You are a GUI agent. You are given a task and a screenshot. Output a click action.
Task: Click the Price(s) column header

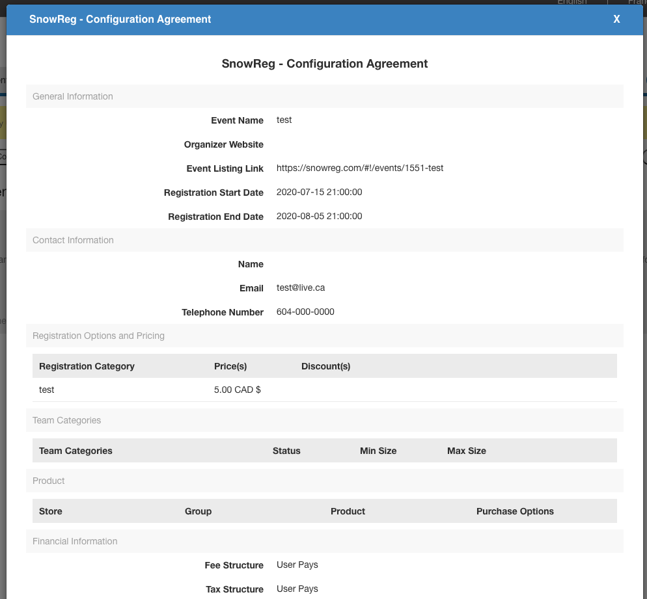pos(230,366)
